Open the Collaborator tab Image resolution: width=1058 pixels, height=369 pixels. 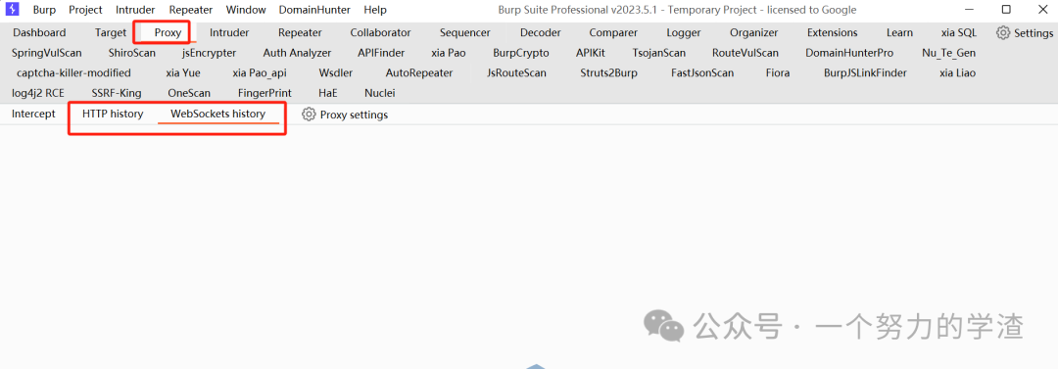[x=380, y=32]
